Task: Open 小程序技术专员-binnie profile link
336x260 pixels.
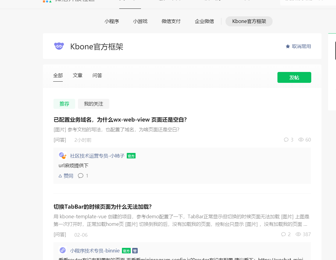Action: click(x=95, y=251)
